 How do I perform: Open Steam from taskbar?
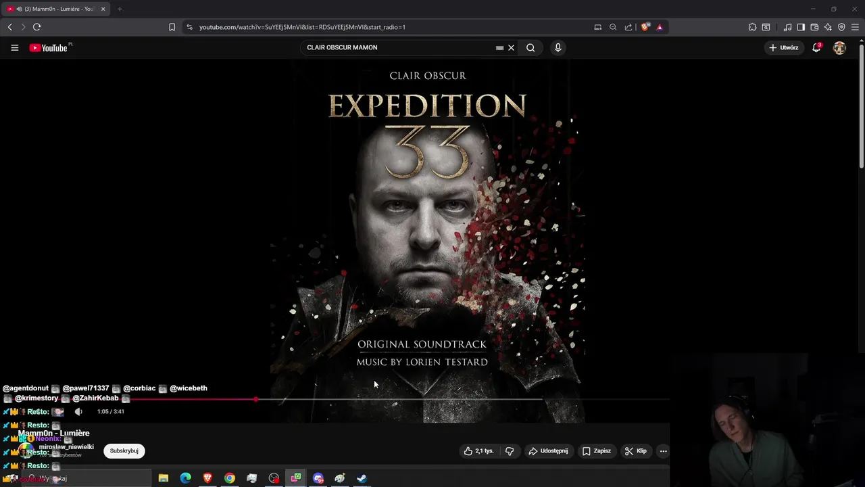point(362,478)
